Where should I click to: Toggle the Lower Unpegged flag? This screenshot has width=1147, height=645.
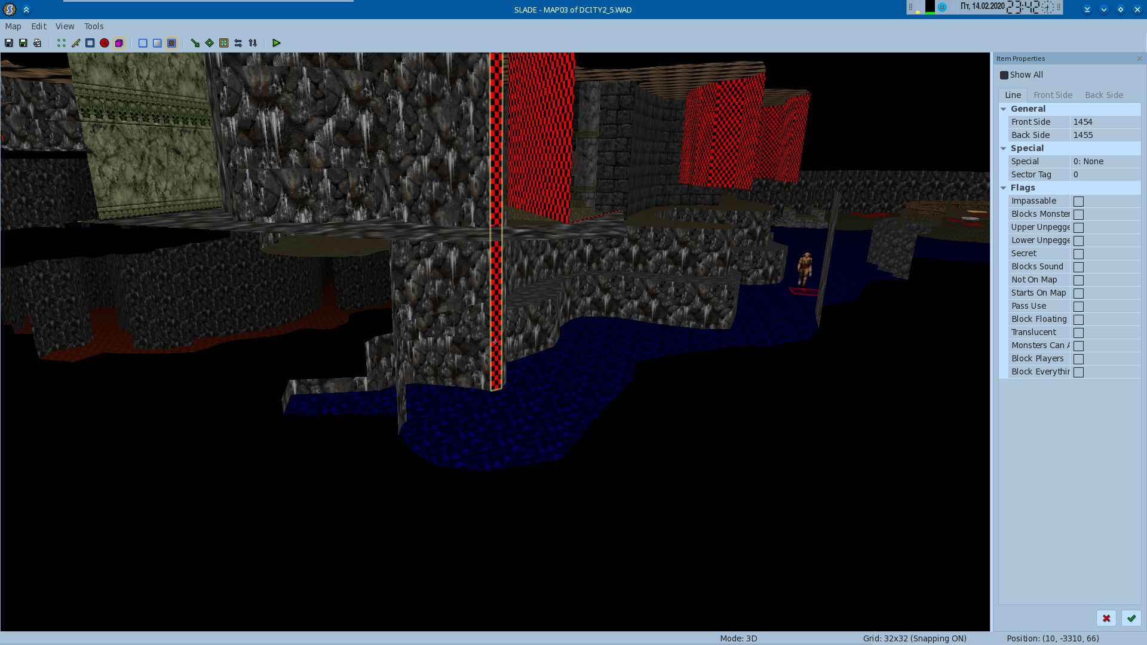click(1078, 241)
